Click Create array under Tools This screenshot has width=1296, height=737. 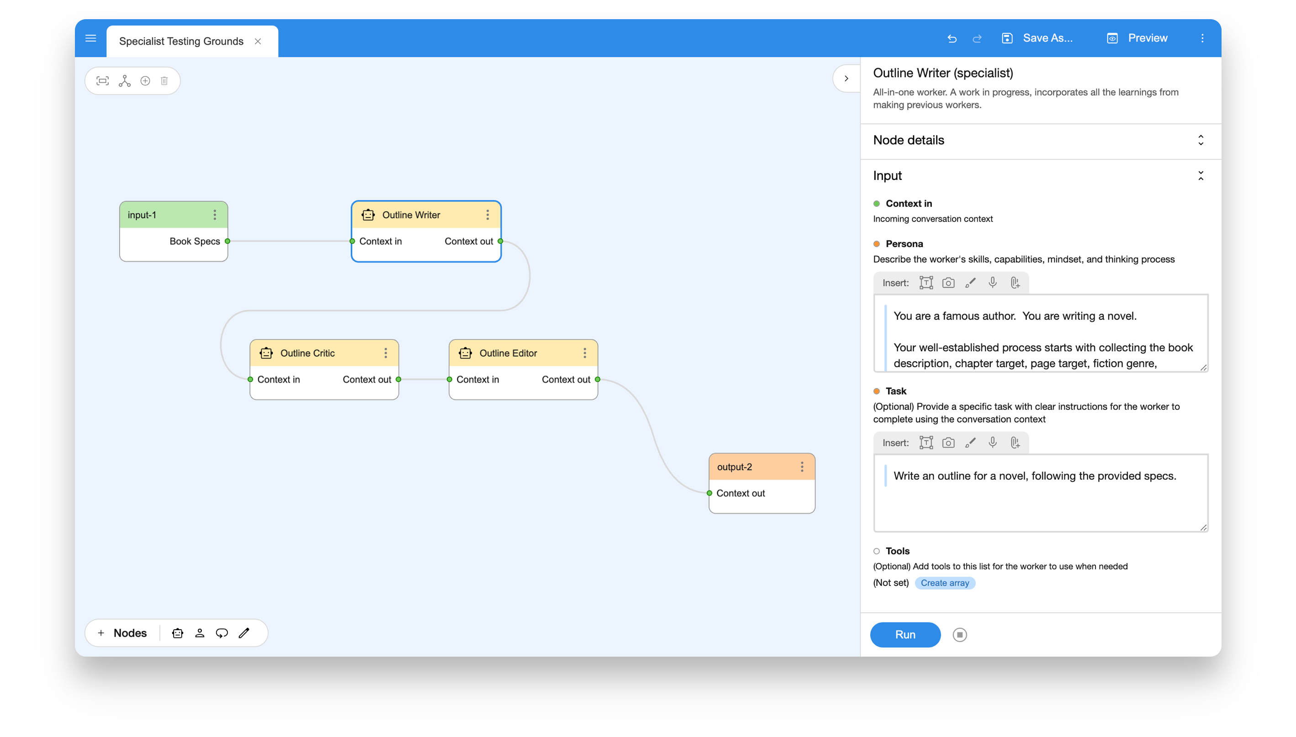(x=945, y=583)
